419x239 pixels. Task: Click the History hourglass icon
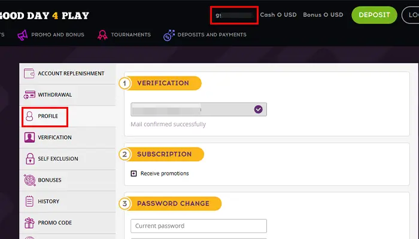click(x=29, y=201)
